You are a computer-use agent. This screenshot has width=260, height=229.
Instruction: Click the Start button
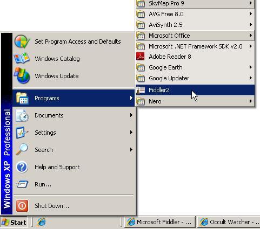click(x=14, y=223)
